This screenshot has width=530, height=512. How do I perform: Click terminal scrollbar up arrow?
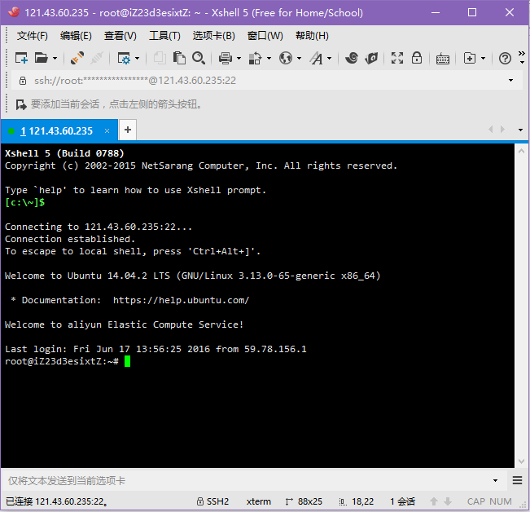coord(521,152)
